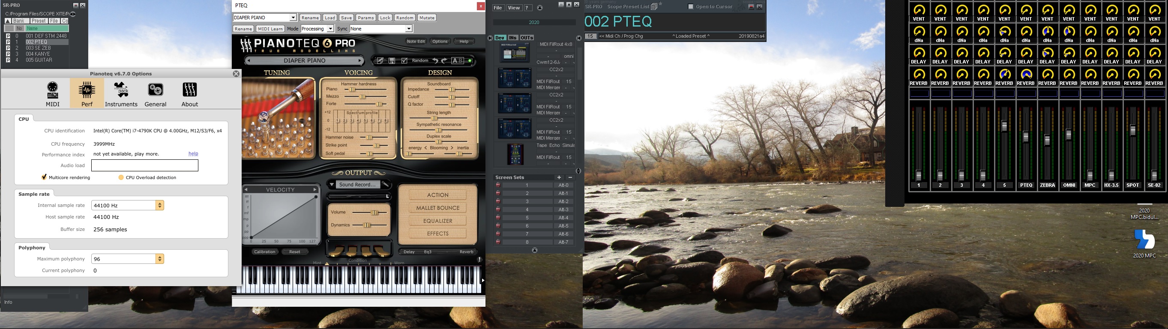Click the REVERB knob above the PTEQ channel
1168x329 pixels.
1026,74
